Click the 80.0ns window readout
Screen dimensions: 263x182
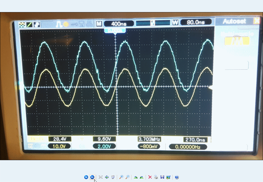click(196, 22)
